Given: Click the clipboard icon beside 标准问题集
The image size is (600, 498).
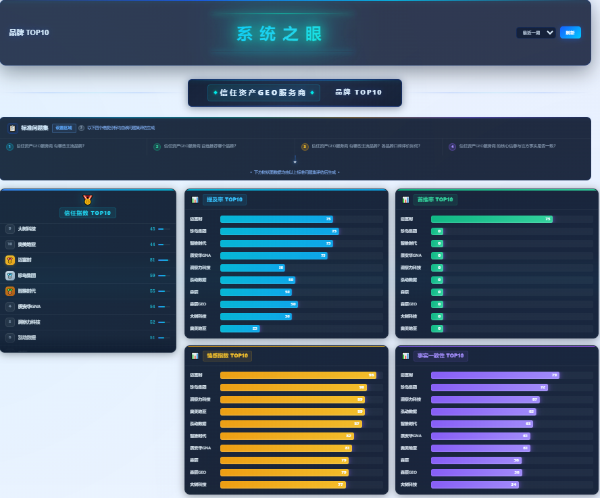Looking at the screenshot, I should (12, 128).
